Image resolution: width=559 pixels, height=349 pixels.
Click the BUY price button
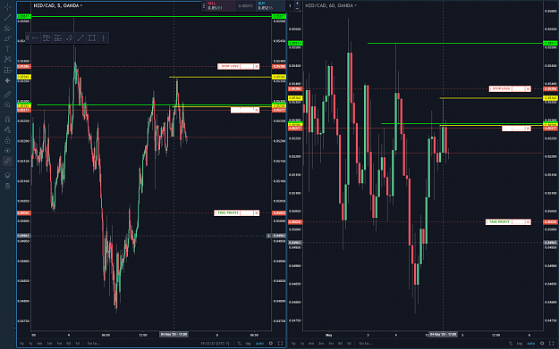(271, 5)
